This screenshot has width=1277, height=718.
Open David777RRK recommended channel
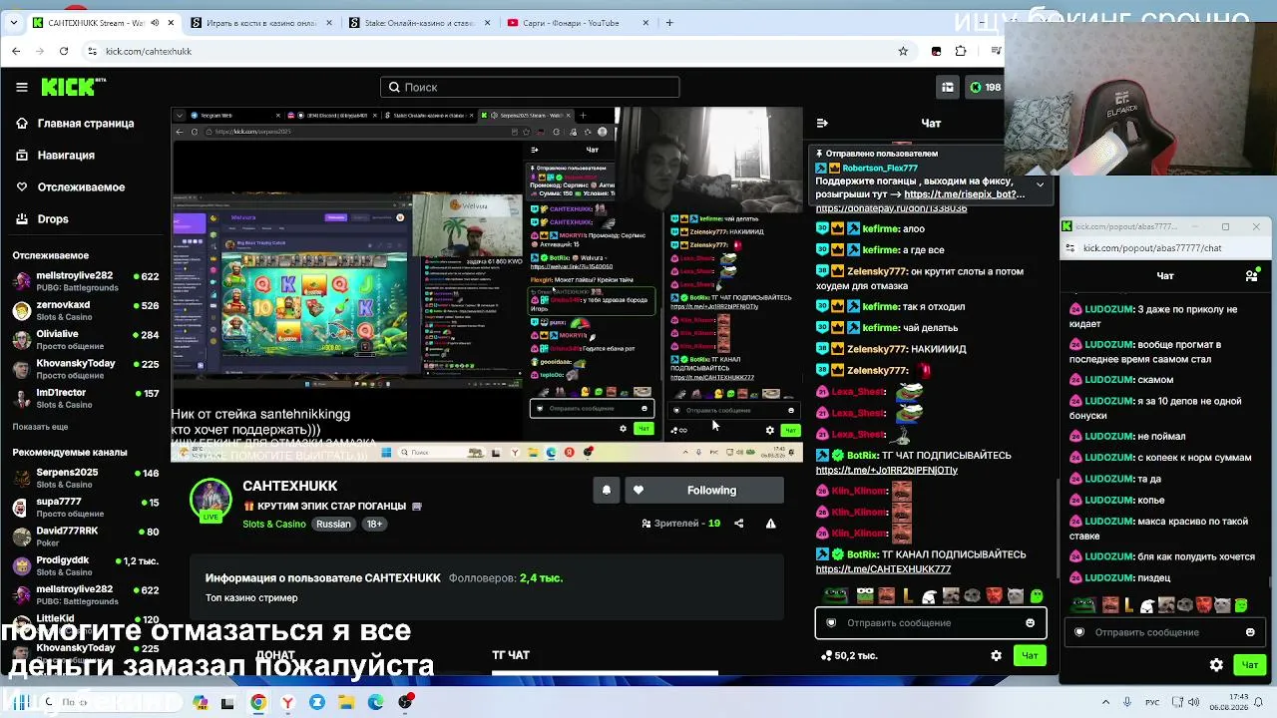pos(85,536)
